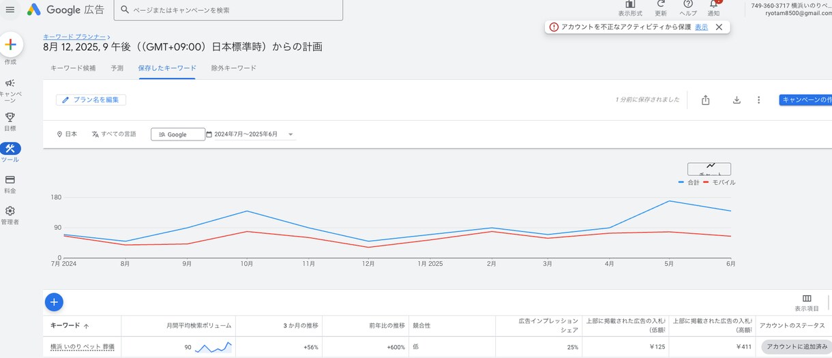Open キャンペーン in the sidebar
Viewport: 832px width, 358px height.
[10, 89]
